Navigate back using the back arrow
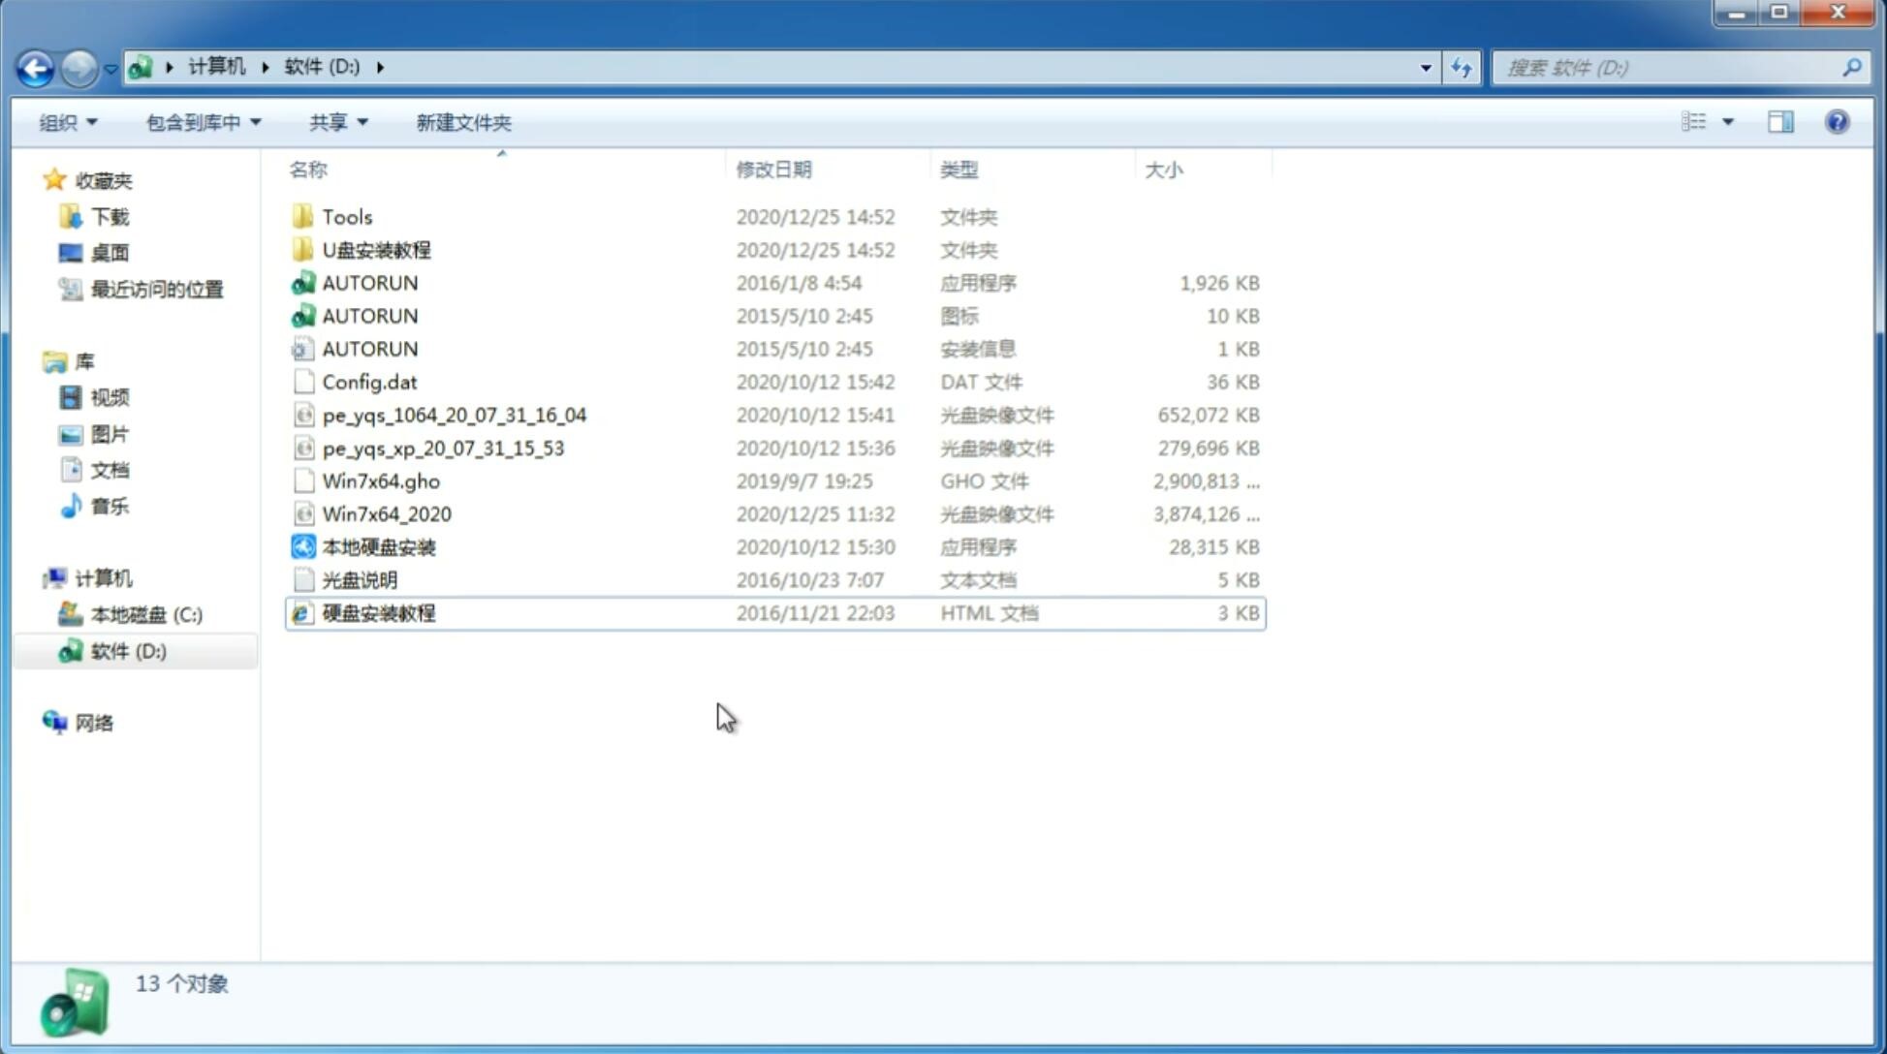Viewport: 1887px width, 1054px height. (x=35, y=66)
